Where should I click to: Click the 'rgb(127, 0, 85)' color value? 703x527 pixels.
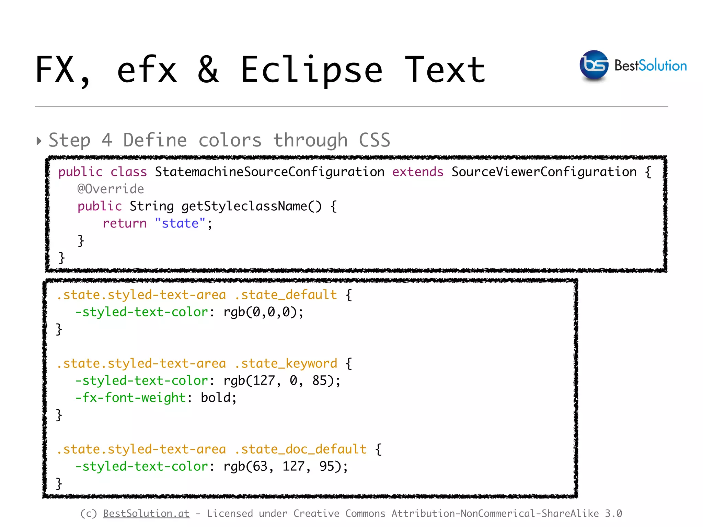pyautogui.click(x=278, y=380)
